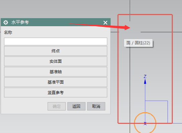Click the 取消 button
The height and width of the screenshot is (133, 182).
coord(96,106)
